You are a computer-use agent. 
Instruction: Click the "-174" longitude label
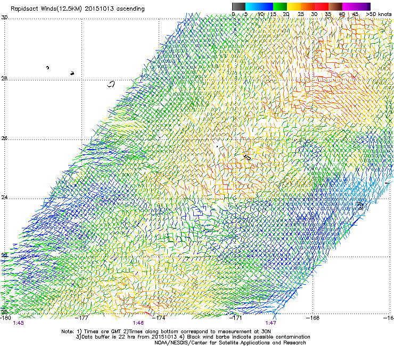(x=159, y=318)
